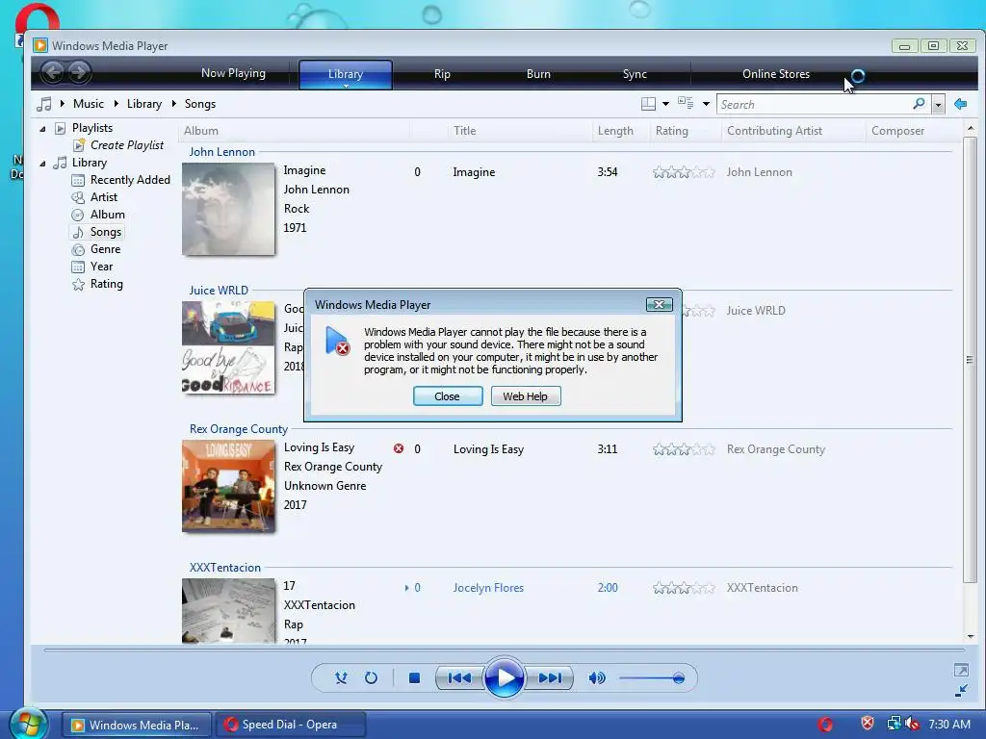The width and height of the screenshot is (986, 739).
Task: Switch to the Burn tab
Action: (538, 73)
